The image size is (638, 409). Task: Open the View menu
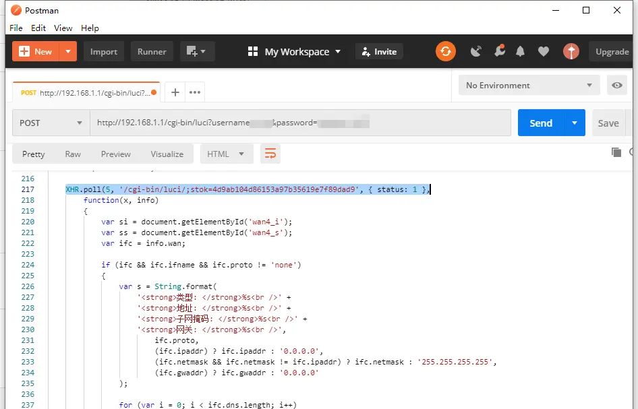63,28
